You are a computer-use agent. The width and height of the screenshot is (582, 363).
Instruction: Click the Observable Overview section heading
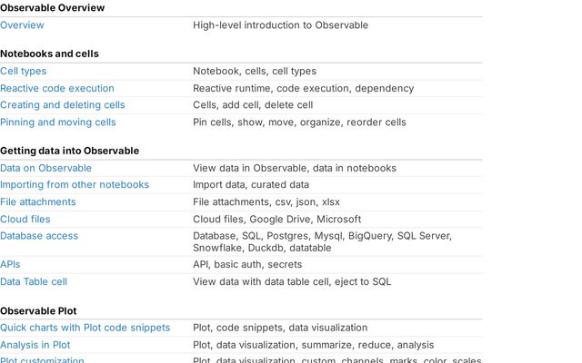53,8
